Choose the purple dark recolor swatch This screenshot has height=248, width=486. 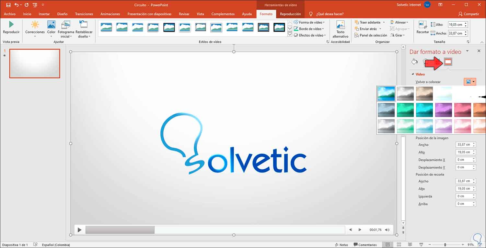(444, 110)
